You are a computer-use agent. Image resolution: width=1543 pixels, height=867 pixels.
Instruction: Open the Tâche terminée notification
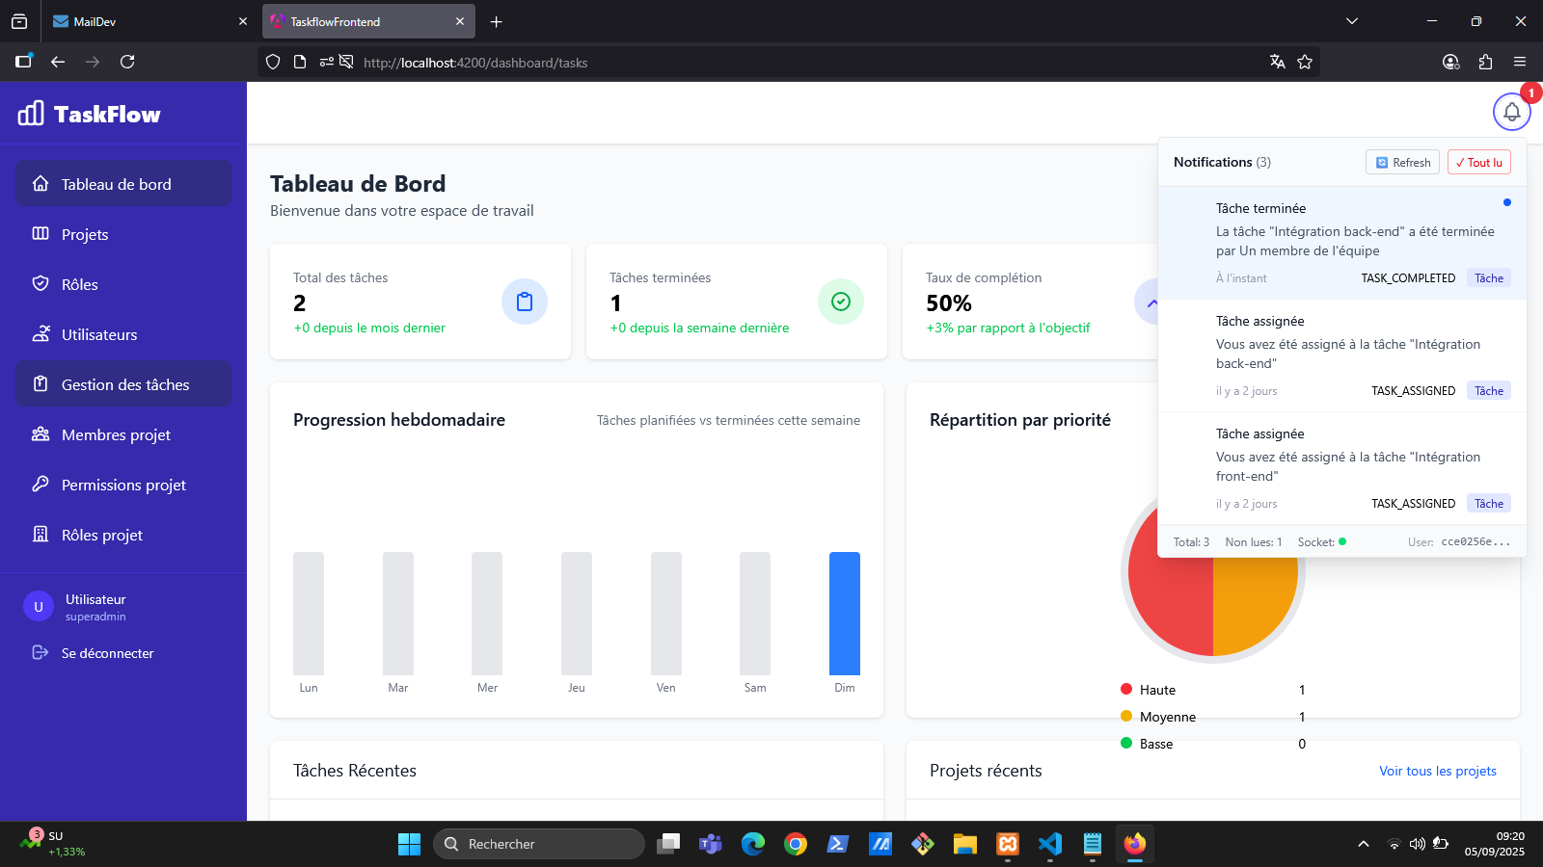[x=1342, y=243]
